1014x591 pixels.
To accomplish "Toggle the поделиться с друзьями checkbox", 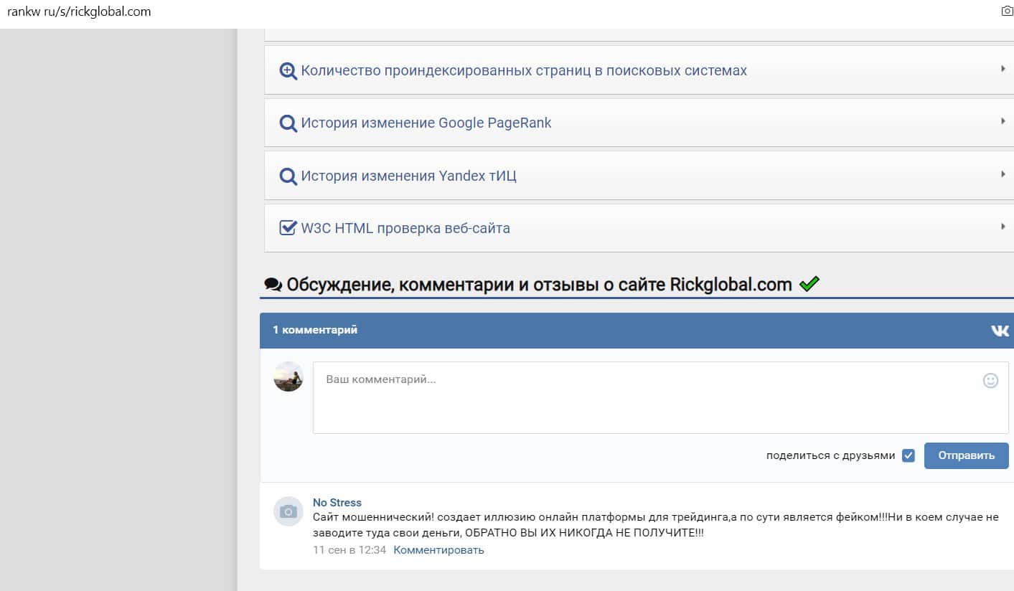I will click(909, 455).
